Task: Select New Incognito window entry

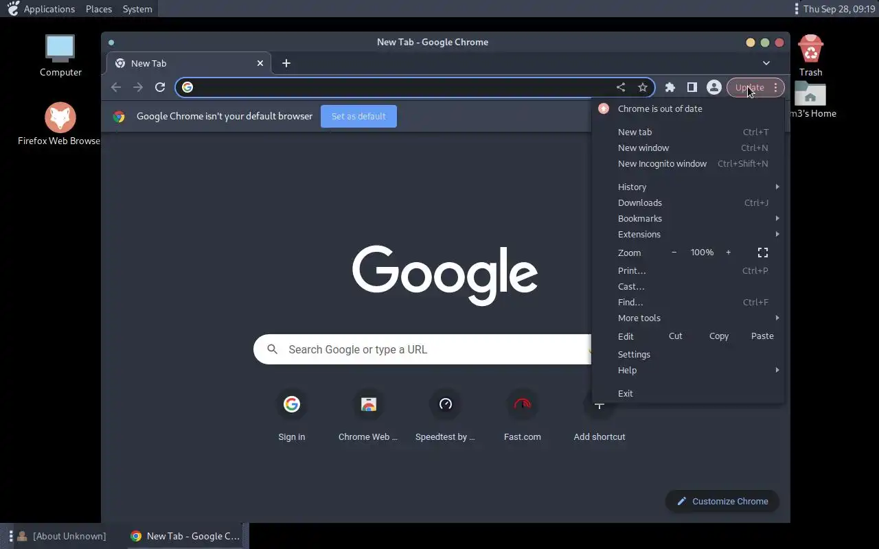Action: pyautogui.click(x=687, y=163)
